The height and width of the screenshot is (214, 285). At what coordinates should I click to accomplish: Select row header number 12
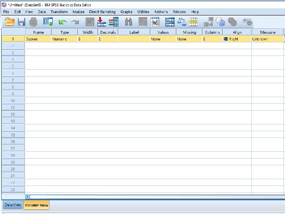(x=13, y=114)
